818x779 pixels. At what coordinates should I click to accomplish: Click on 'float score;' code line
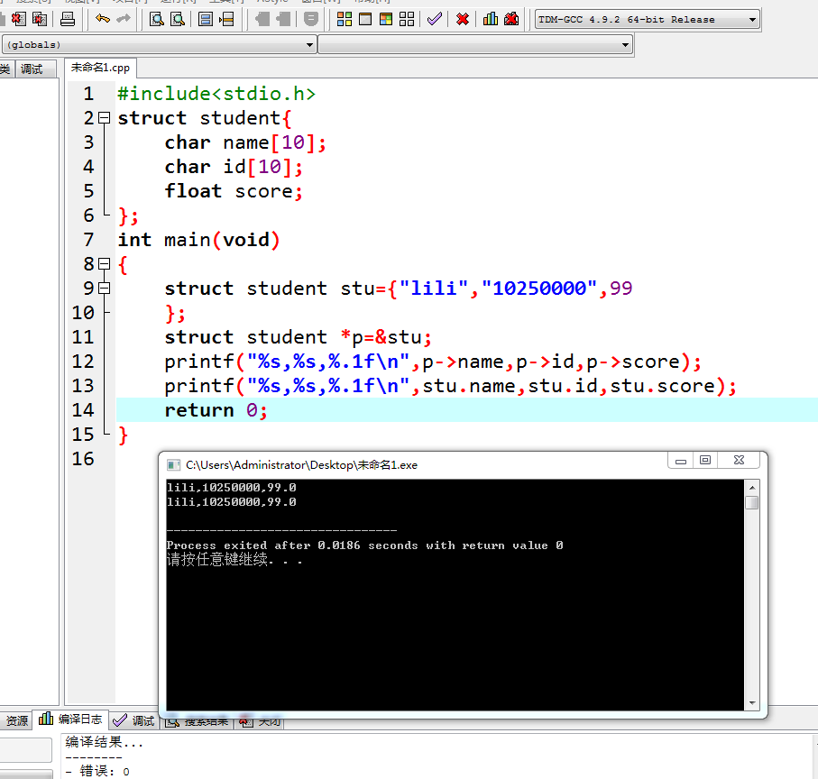(x=234, y=191)
